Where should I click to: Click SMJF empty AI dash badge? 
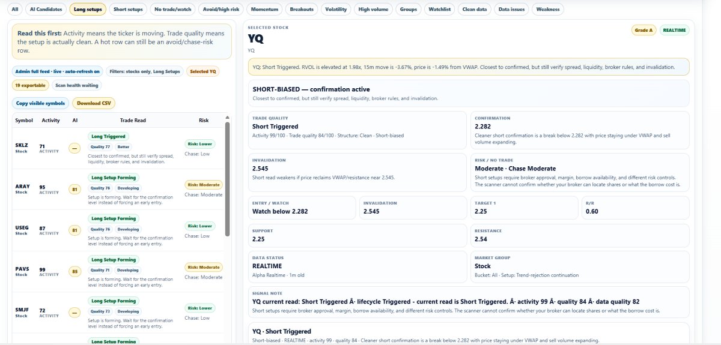[75, 313]
